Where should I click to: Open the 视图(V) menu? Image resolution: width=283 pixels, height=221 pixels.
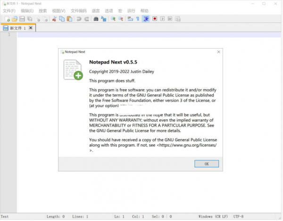click(x=58, y=11)
